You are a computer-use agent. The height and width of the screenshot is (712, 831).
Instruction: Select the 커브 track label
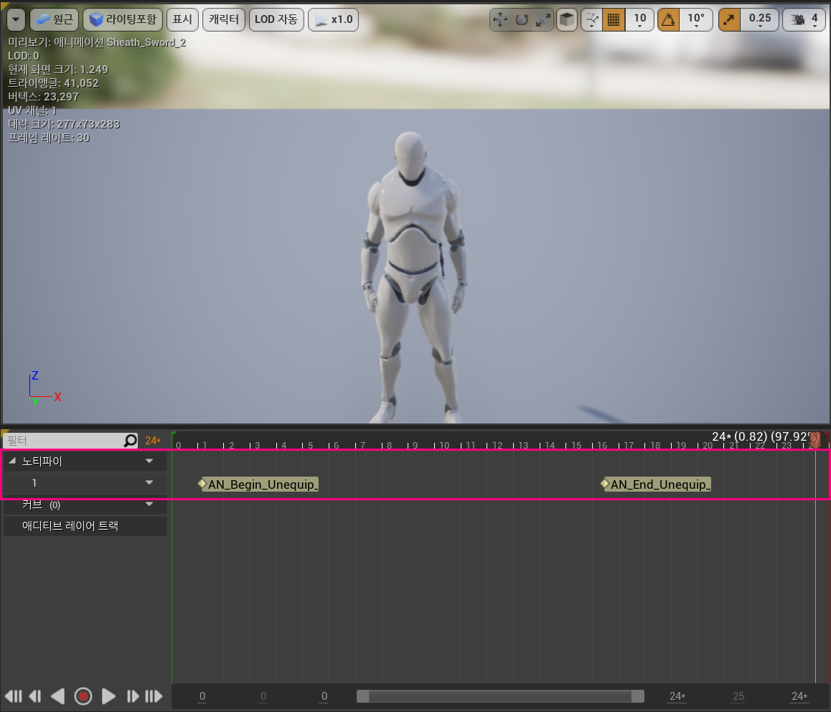[x=32, y=505]
